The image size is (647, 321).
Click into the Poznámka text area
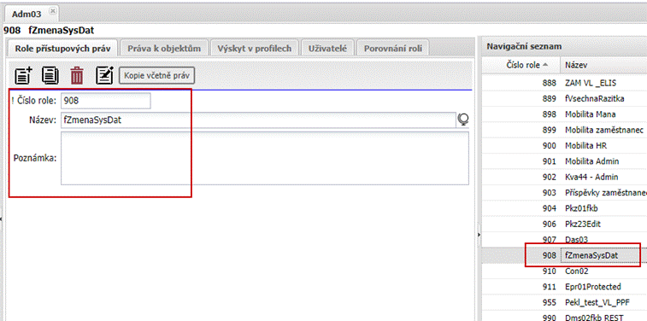[265, 158]
